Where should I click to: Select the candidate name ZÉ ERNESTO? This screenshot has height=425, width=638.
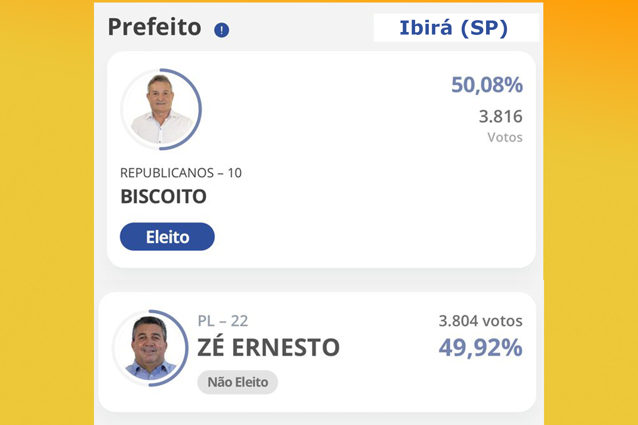tap(269, 347)
